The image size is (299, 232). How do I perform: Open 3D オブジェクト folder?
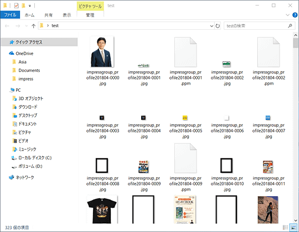click(x=30, y=98)
